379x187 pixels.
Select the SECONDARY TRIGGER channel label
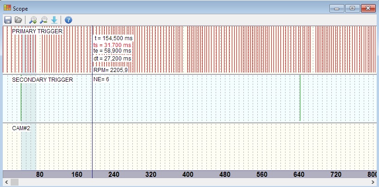[42, 79]
